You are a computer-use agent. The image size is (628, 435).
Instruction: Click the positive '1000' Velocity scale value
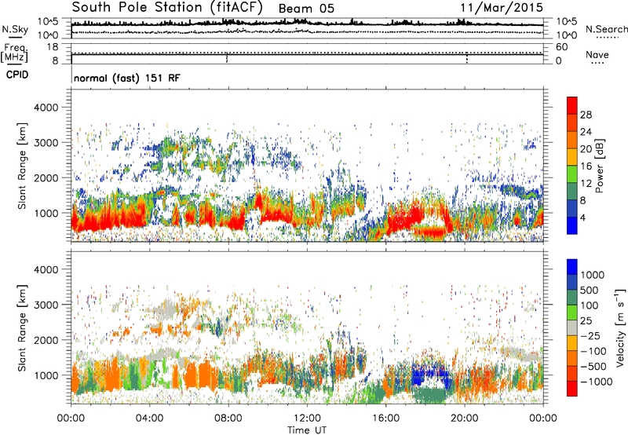(593, 275)
